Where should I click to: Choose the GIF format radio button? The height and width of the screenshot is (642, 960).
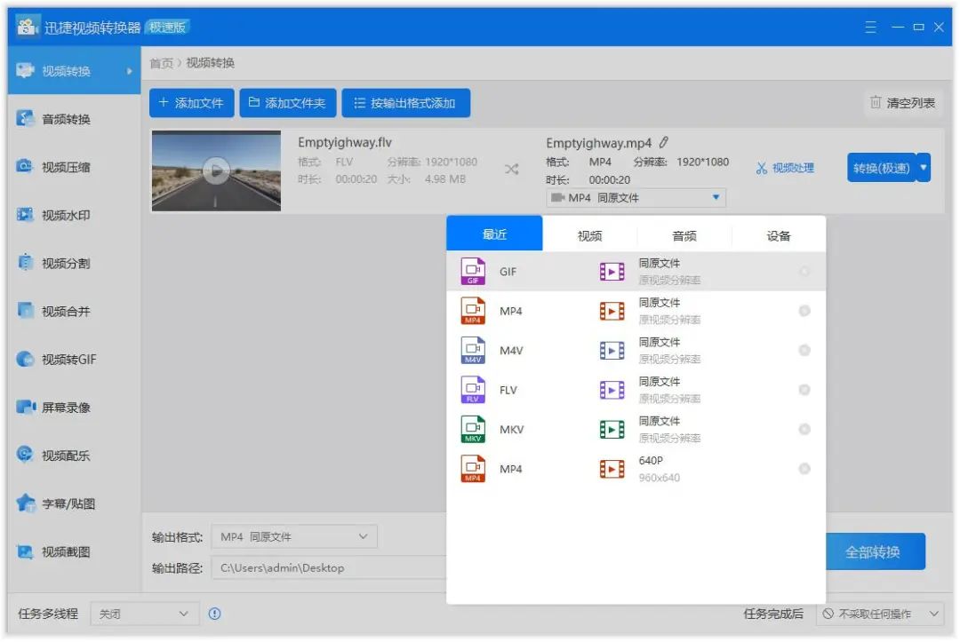(804, 271)
